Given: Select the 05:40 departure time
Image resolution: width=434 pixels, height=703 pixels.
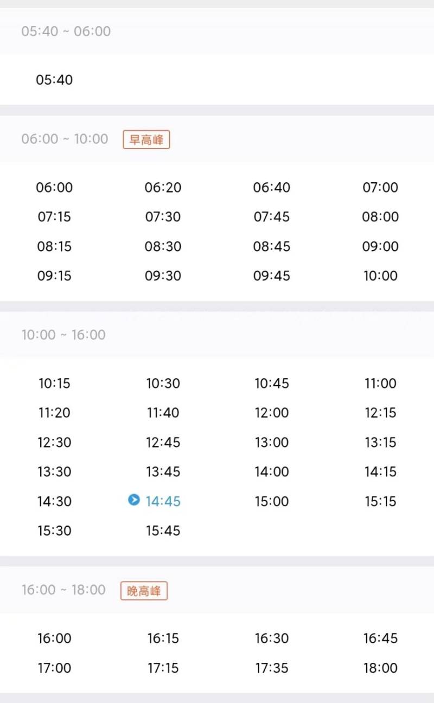Looking at the screenshot, I should (x=54, y=80).
